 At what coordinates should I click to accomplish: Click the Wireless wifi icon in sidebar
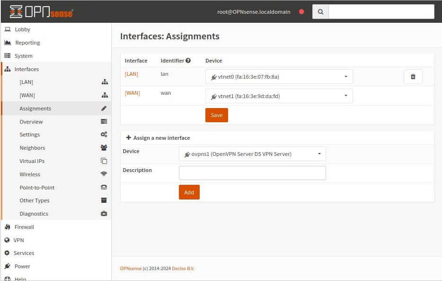tap(103, 174)
